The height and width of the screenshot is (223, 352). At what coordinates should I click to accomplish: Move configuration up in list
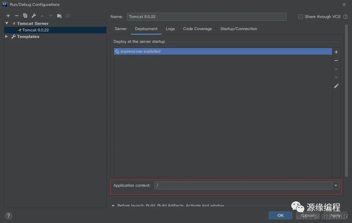pos(42,16)
